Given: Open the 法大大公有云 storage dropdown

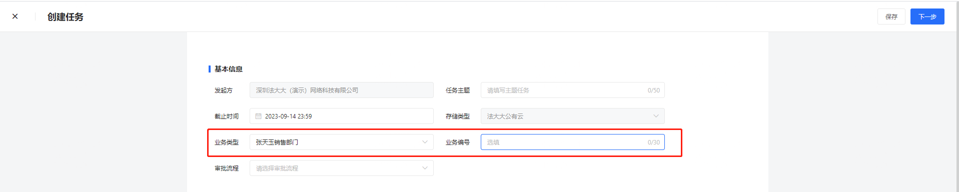Looking at the screenshot, I should [x=573, y=116].
